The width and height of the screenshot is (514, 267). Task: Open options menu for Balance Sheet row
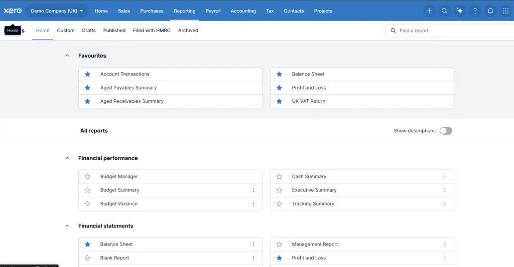pos(253,244)
